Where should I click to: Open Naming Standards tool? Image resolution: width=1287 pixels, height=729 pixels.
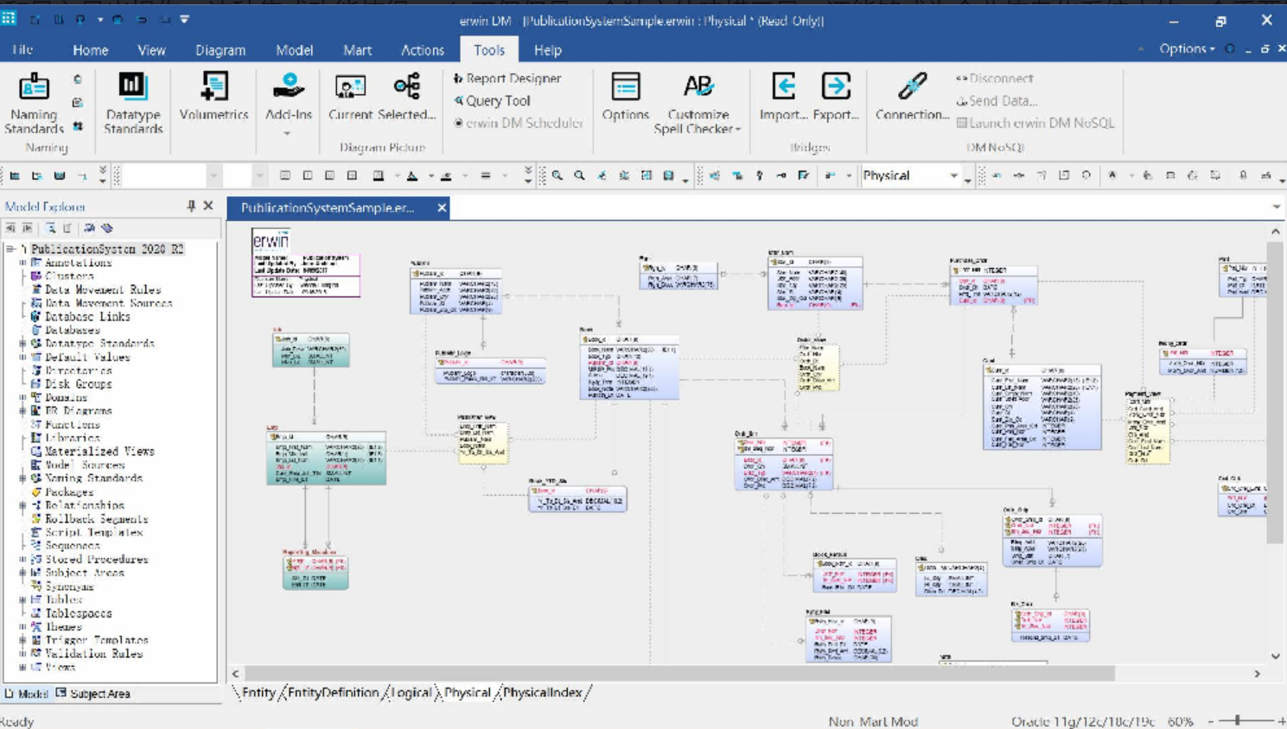[x=34, y=104]
